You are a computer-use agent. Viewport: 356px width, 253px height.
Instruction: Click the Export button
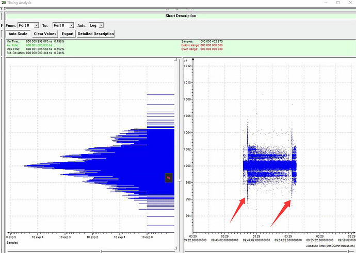click(x=68, y=34)
